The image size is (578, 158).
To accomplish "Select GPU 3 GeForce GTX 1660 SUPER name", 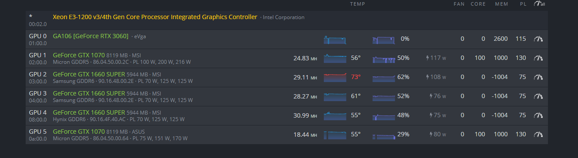I will click(x=89, y=93).
